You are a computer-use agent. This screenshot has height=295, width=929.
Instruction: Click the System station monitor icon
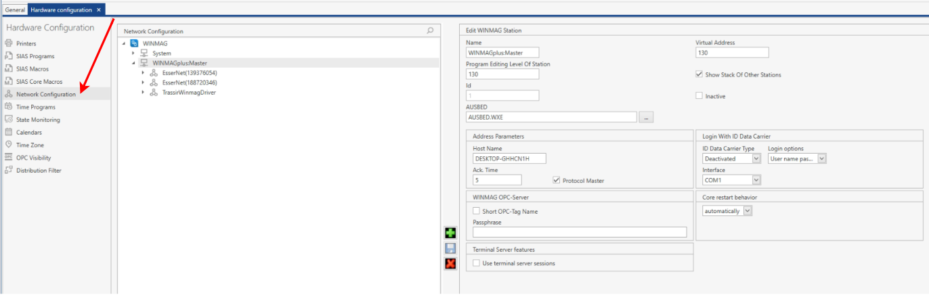pyautogui.click(x=144, y=53)
